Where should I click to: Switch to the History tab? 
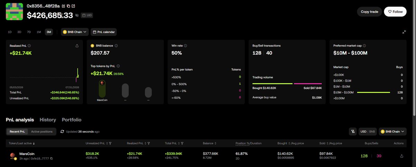pyautogui.click(x=48, y=120)
